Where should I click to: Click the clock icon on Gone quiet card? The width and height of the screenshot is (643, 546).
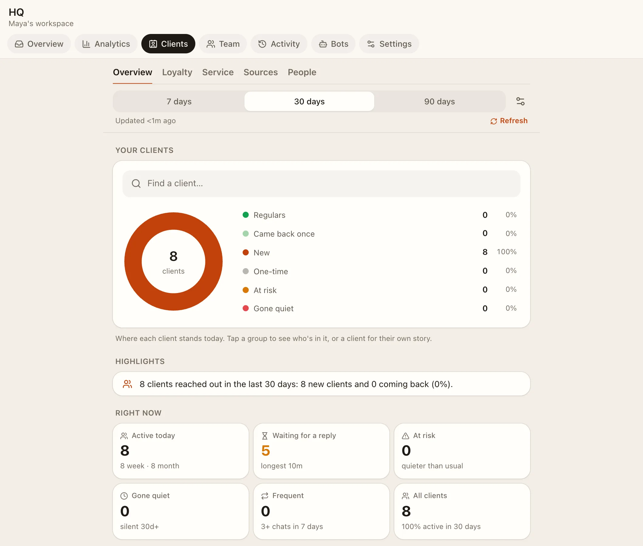pyautogui.click(x=124, y=496)
